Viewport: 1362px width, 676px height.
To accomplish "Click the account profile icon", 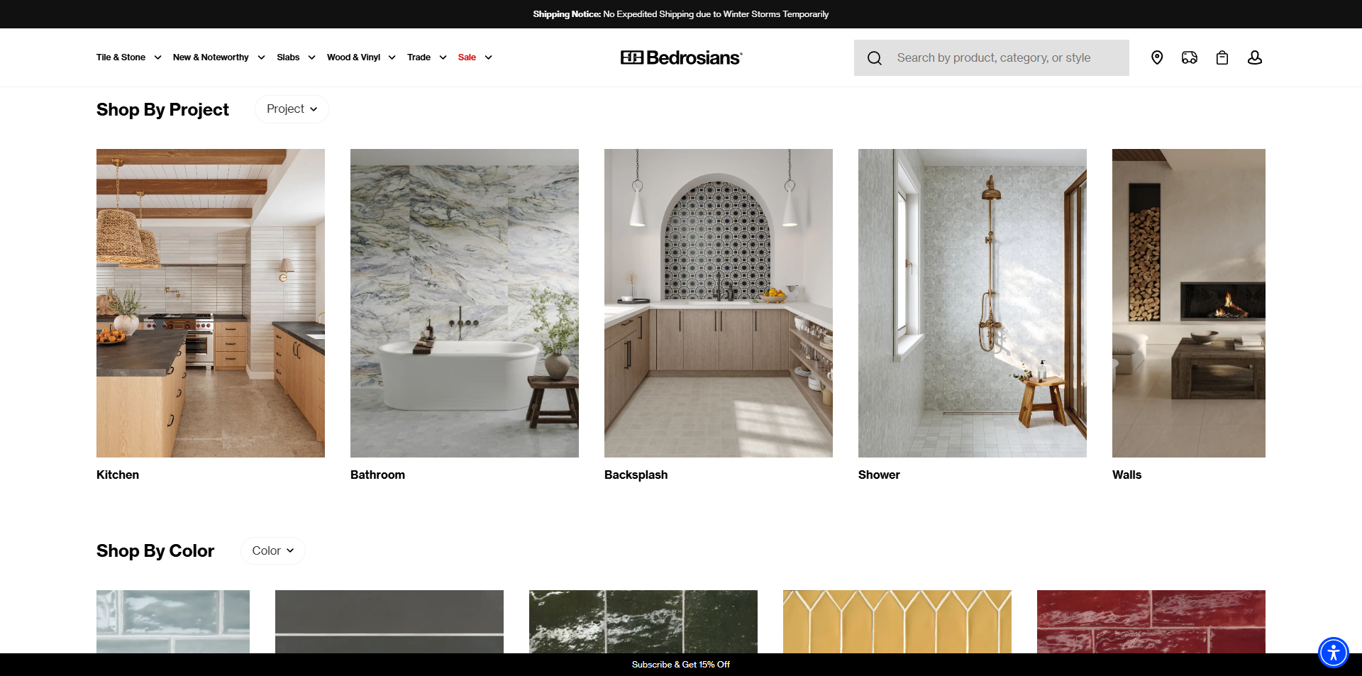I will click(1255, 57).
